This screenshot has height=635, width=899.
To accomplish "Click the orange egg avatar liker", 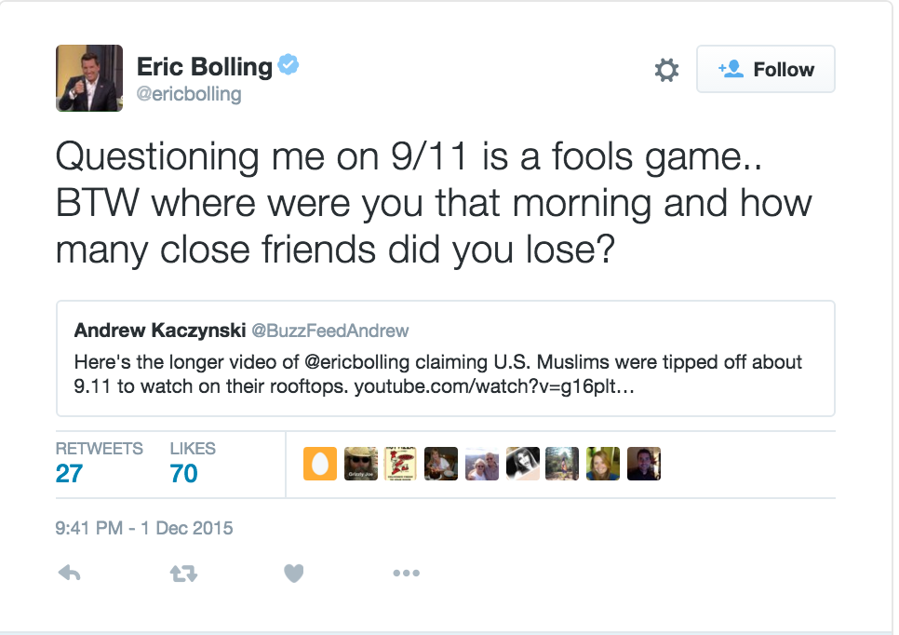I will coord(320,464).
